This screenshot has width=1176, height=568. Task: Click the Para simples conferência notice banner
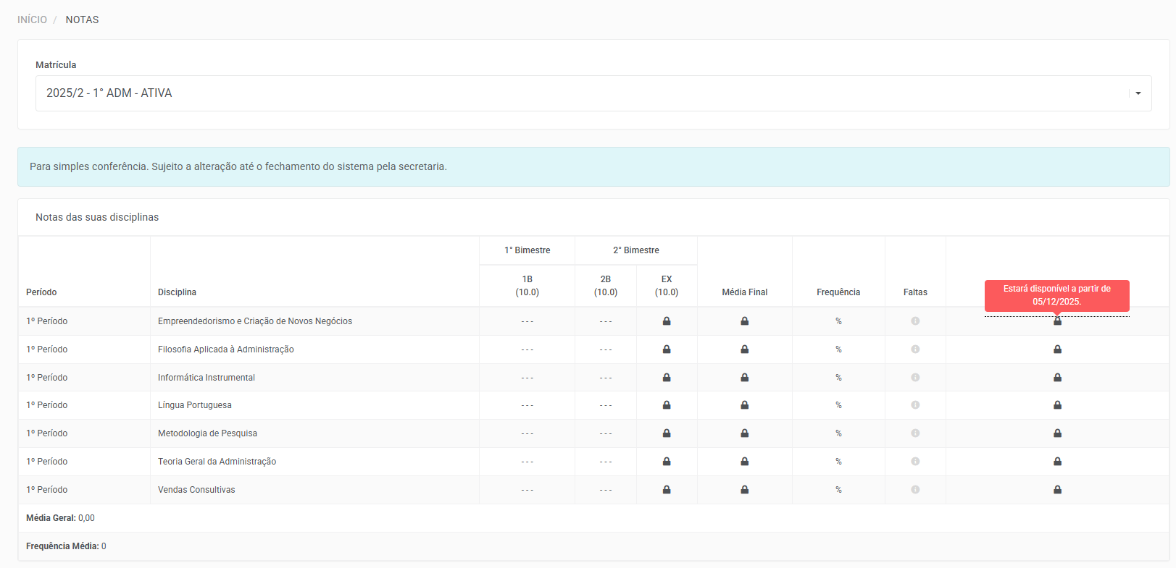593,166
